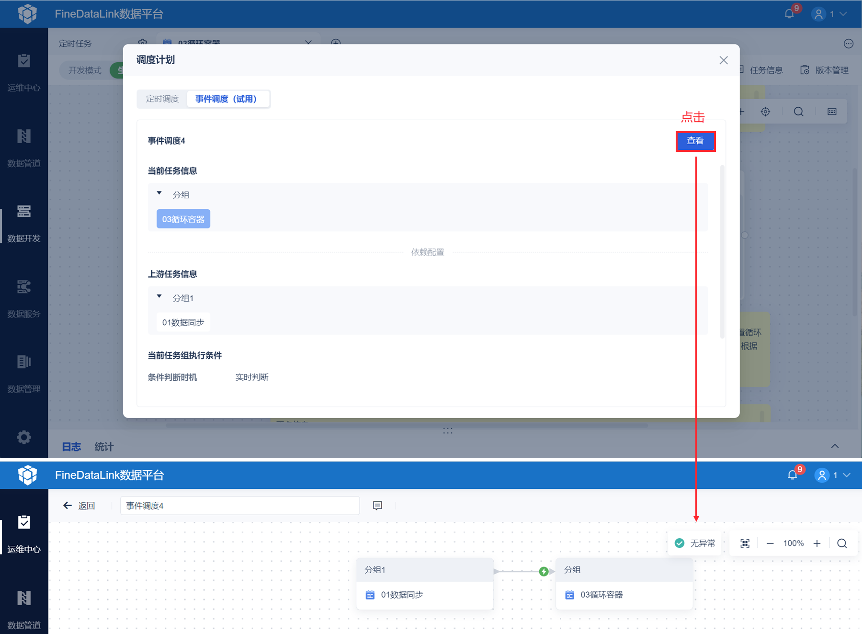Click the locate-center target icon

(x=765, y=112)
